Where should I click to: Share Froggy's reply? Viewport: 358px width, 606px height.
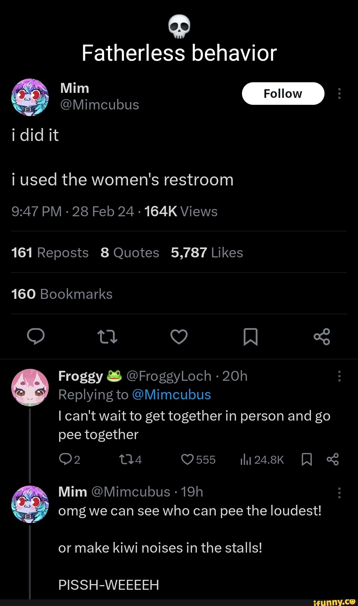coord(332,459)
